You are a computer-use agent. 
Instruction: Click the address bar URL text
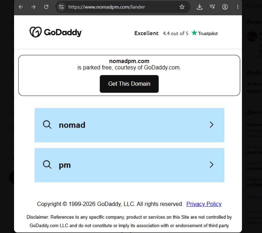click(107, 7)
